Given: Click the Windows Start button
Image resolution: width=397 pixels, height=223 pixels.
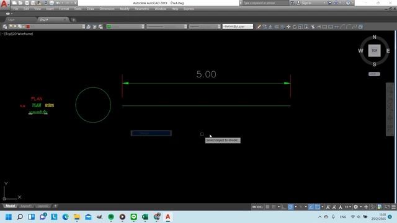Looking at the screenshot, I should tap(9, 217).
